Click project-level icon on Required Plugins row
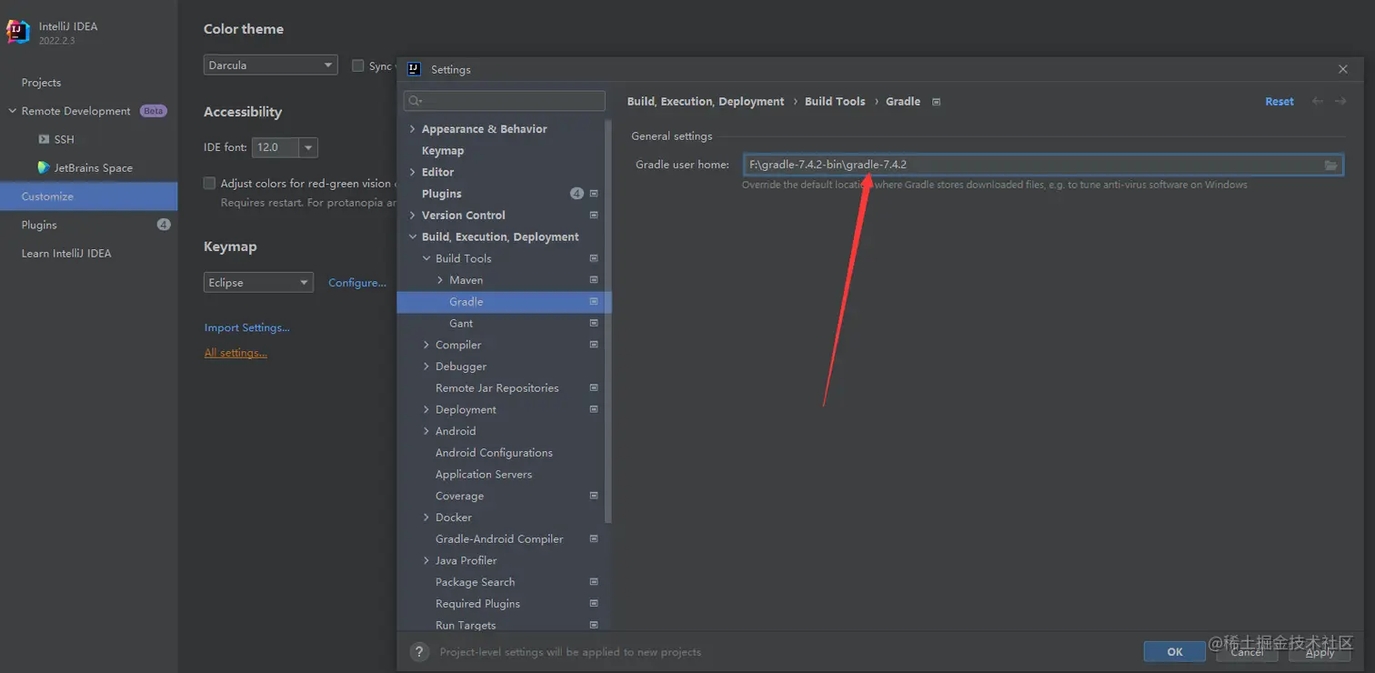The width and height of the screenshot is (1375, 673). coord(594,604)
